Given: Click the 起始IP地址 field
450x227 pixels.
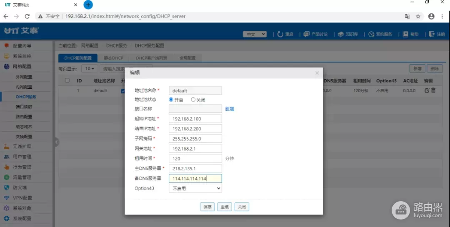Looking at the screenshot, I should click(x=195, y=119).
